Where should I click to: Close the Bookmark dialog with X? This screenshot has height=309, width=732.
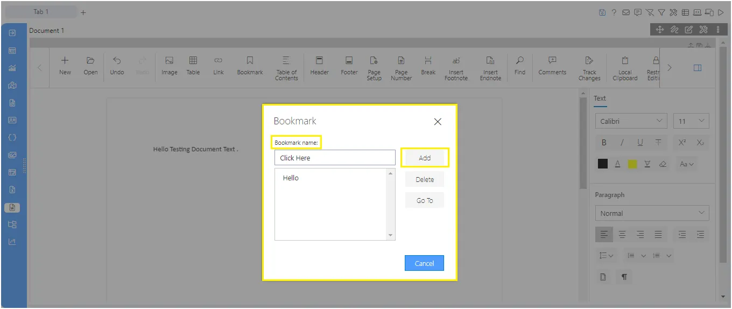(x=438, y=122)
